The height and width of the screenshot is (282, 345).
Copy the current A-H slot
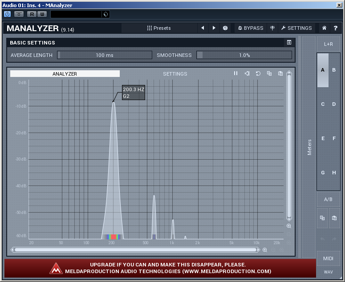322,218
